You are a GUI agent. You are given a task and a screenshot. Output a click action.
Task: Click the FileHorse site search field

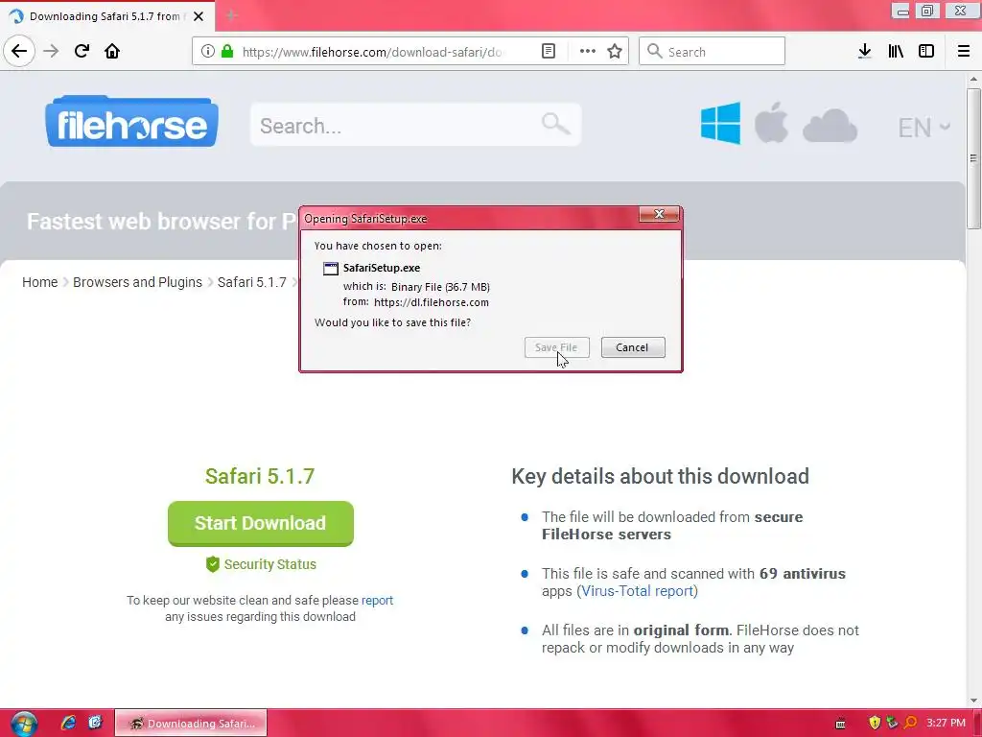pos(416,125)
